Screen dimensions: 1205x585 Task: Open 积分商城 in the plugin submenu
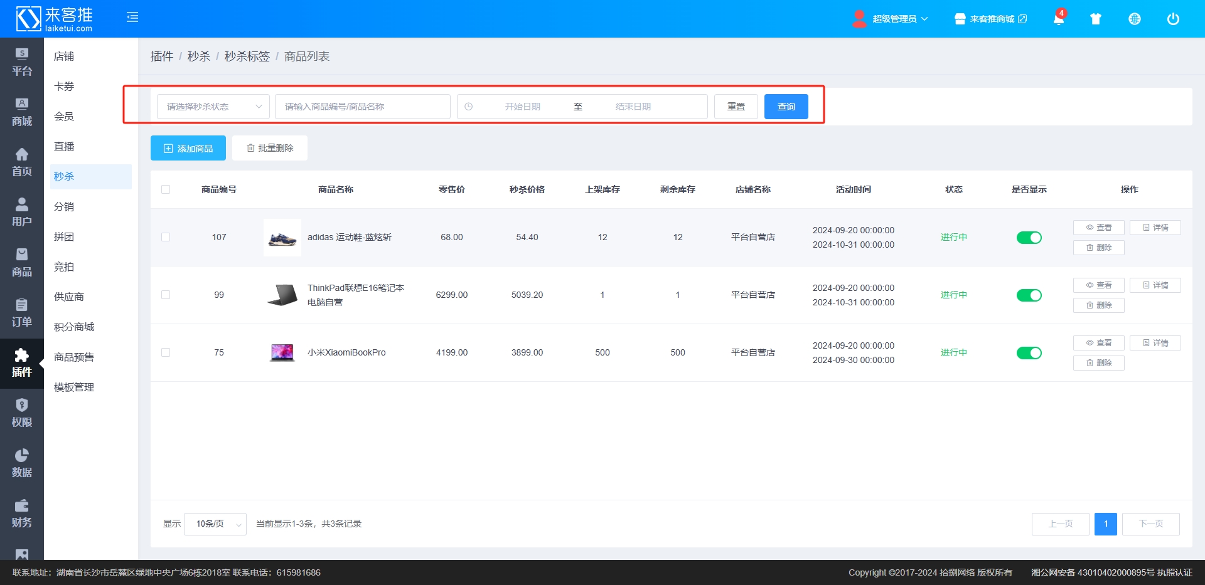pos(74,327)
